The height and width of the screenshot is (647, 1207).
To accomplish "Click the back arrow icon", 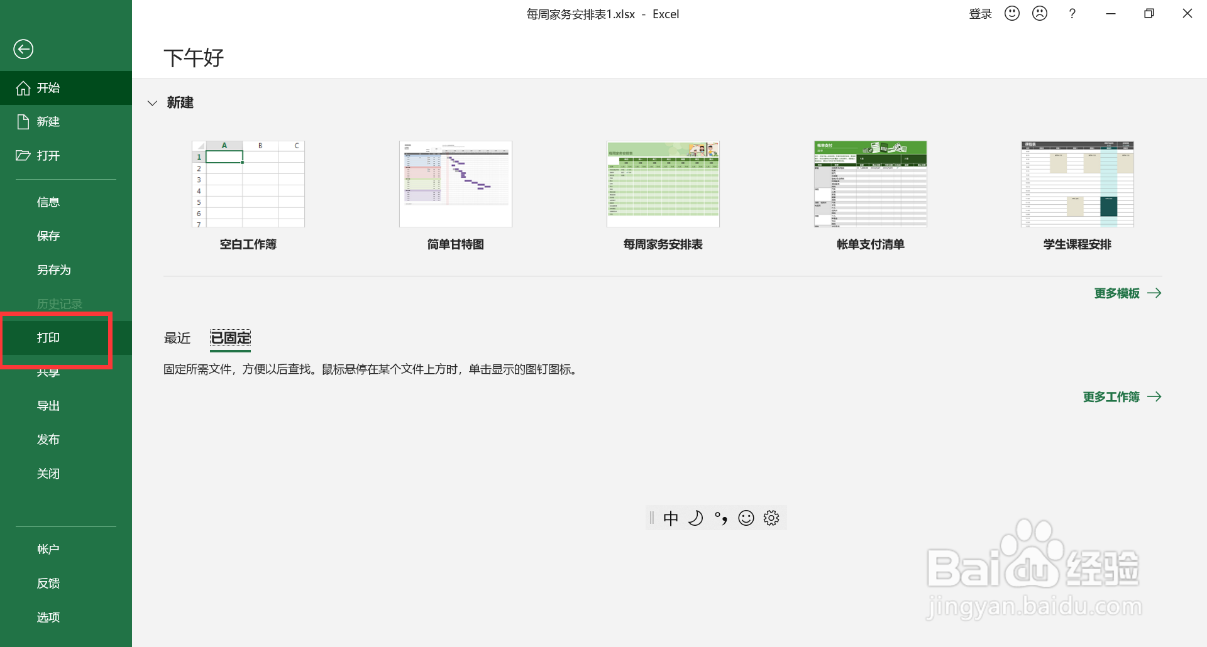I will click(x=23, y=49).
